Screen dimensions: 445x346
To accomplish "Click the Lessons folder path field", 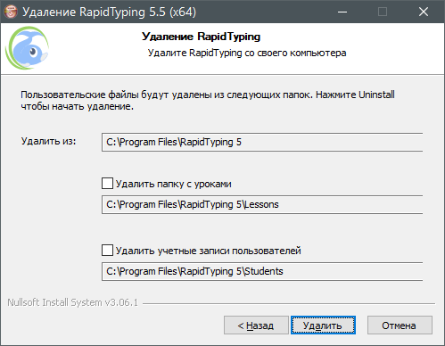I will click(262, 204).
